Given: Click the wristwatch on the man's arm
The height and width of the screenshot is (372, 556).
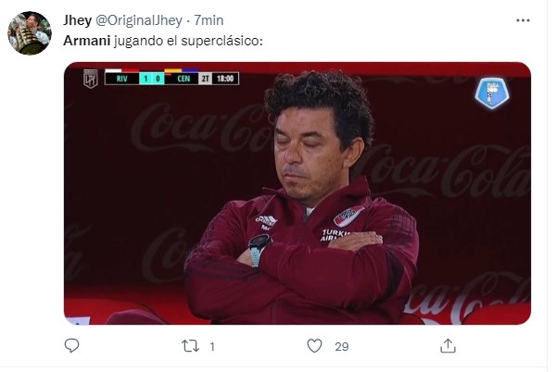Looking at the screenshot, I should point(259,247).
